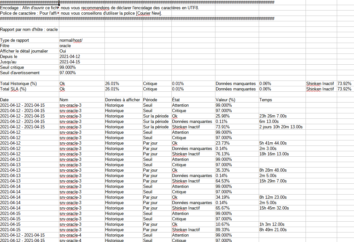Select the "Nom" column header cell
354x242 pixels.
64,100
